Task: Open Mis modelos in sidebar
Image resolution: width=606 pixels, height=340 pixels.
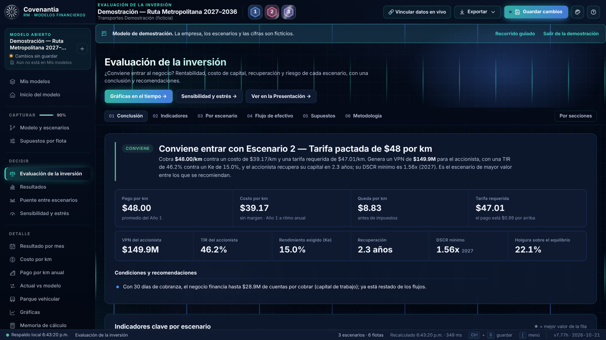Action: point(48,82)
